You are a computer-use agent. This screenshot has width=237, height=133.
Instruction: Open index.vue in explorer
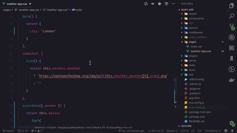pyautogui.click(x=196, y=47)
